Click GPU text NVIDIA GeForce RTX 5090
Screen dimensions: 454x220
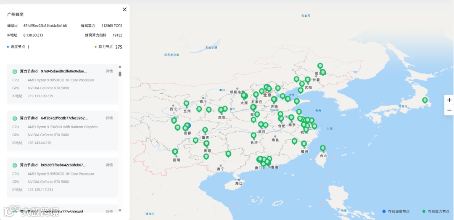pos(48,88)
